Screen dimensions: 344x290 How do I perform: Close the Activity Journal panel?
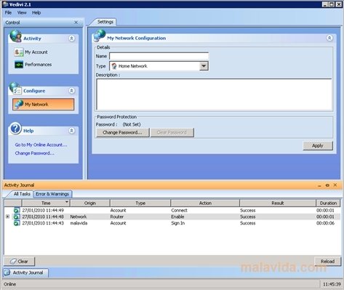click(x=335, y=185)
